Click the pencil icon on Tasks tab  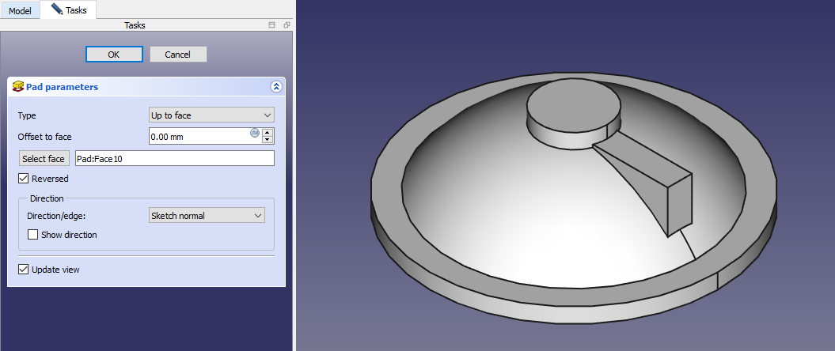point(56,9)
